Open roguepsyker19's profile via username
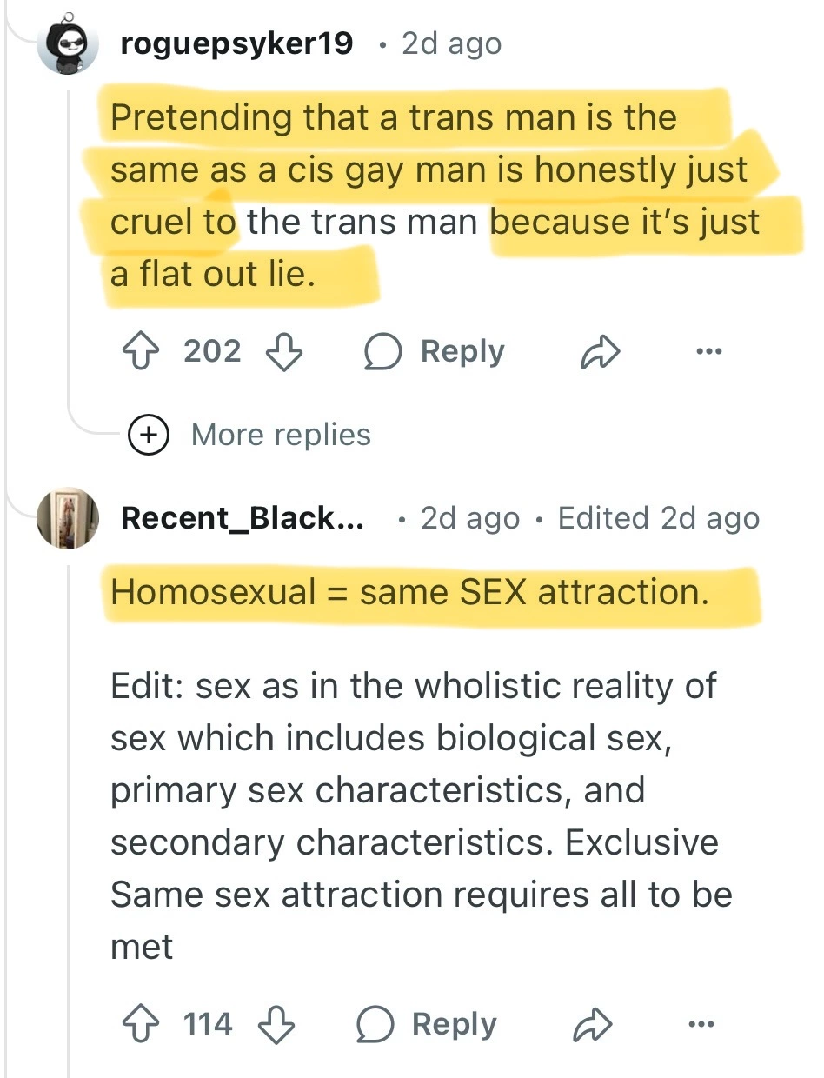 point(236,43)
